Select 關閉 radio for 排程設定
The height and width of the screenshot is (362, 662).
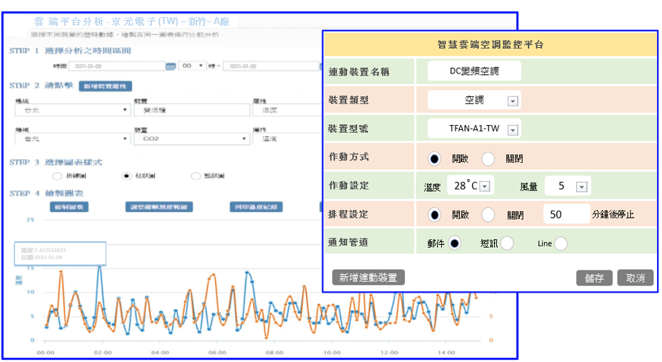(488, 214)
